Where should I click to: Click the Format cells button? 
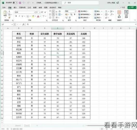(x=98, y=18)
